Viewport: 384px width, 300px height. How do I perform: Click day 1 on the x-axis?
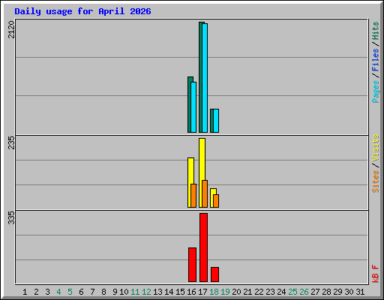pyautogui.click(x=25, y=292)
